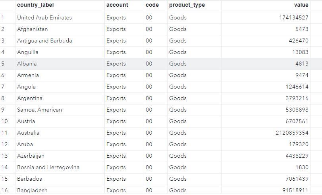Select the value cell 2120859354
This screenshot has width=322, height=195.
point(292,133)
